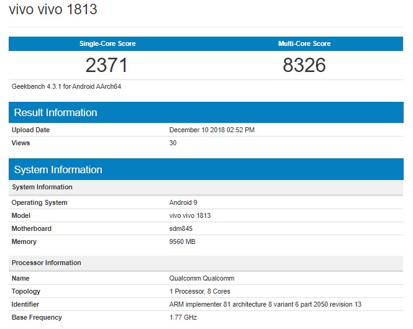The height and width of the screenshot is (329, 413).
Task: Select the '1.77 GHz' frequency value
Action: [183, 317]
